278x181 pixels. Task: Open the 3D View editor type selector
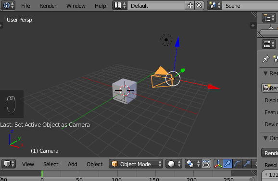pos(9,164)
